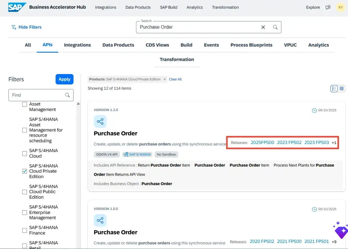Image resolution: width=348 pixels, height=249 pixels.
Task: Remove the SAP S/4HANA Cloud Private Edition product chip
Action: pyautogui.click(x=165, y=79)
